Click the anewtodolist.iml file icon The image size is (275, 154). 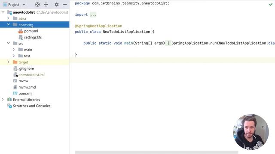pyautogui.click(x=15, y=75)
